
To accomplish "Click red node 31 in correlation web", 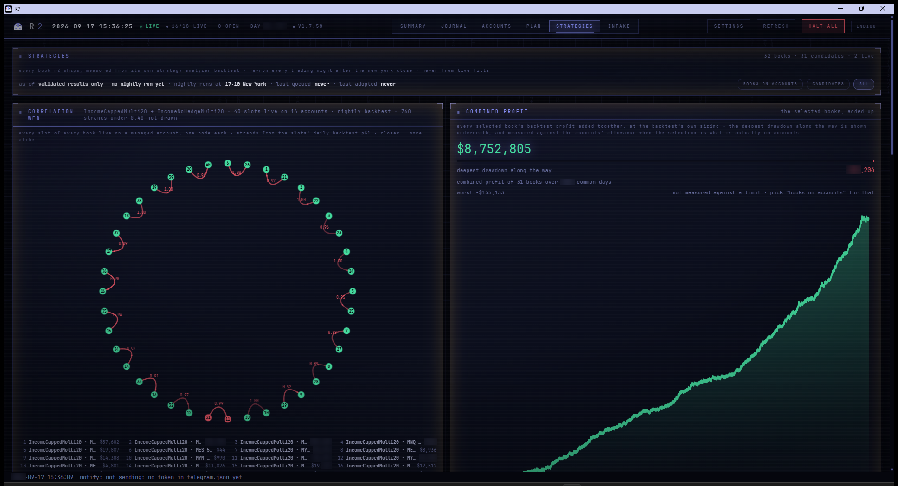I will 208,417.
